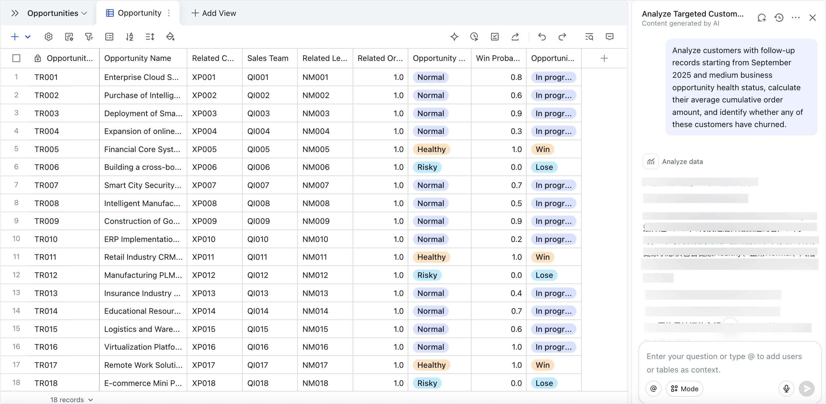Image resolution: width=826 pixels, height=404 pixels.
Task: Search records with find icon
Action: tap(589, 37)
